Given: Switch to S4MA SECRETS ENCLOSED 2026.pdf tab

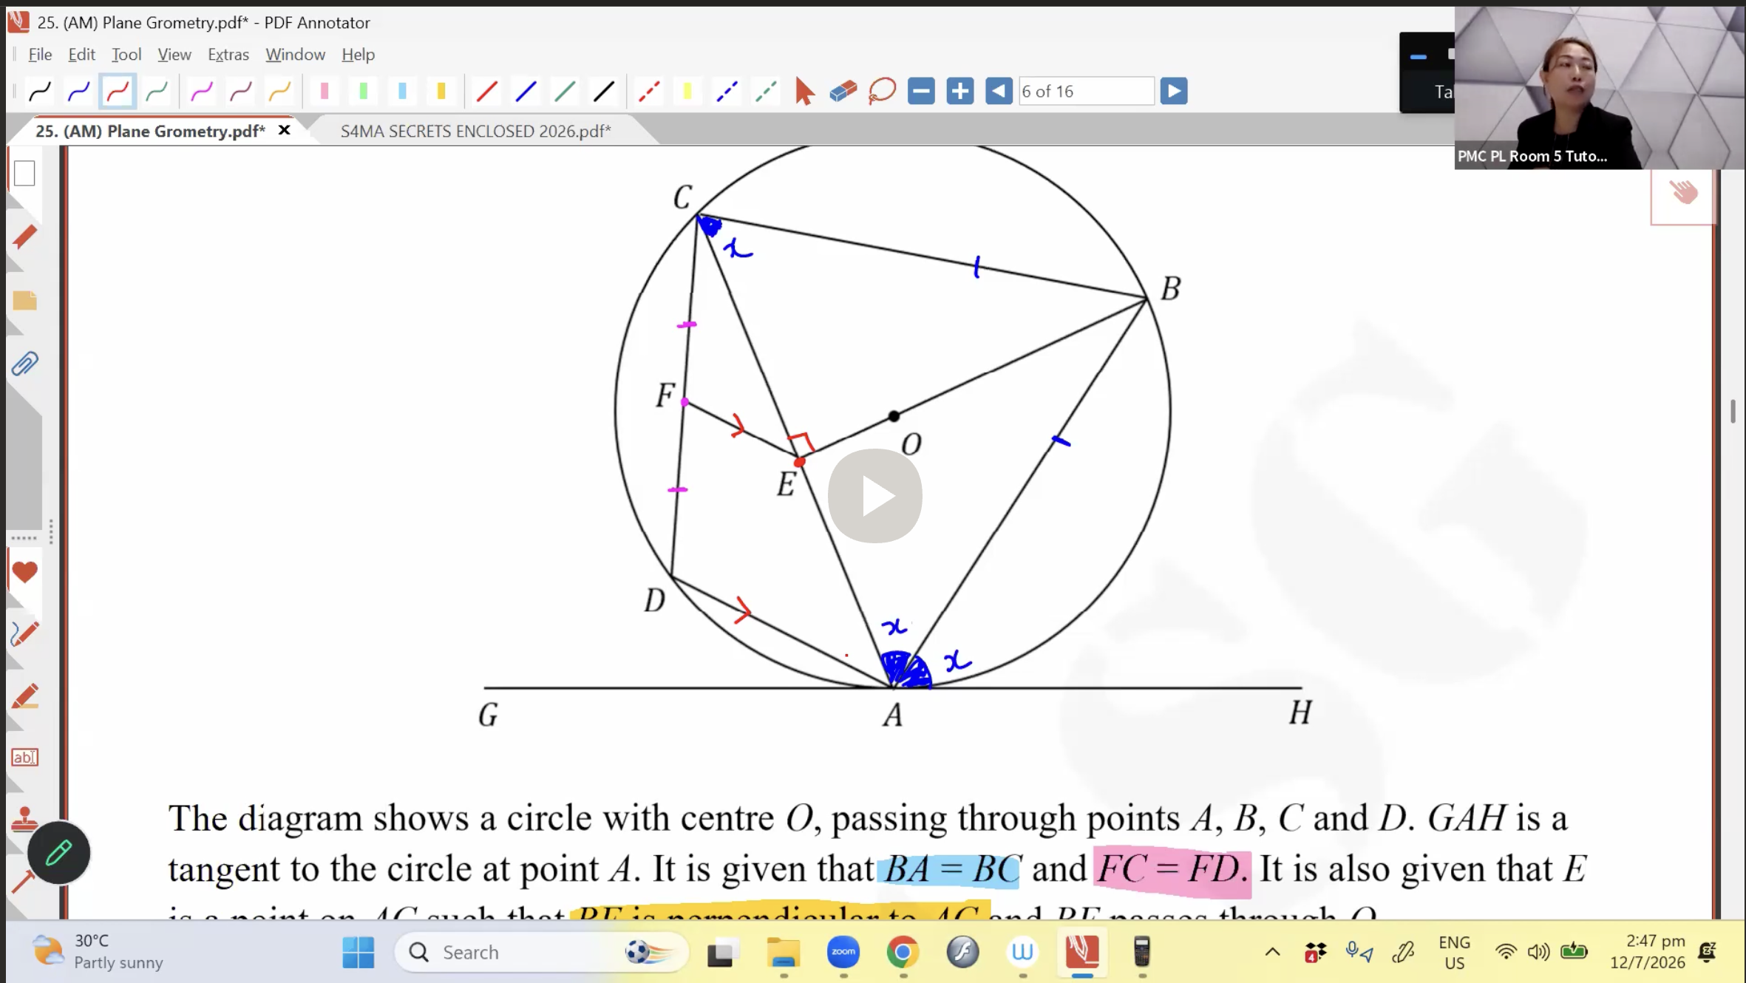Looking at the screenshot, I should point(476,132).
